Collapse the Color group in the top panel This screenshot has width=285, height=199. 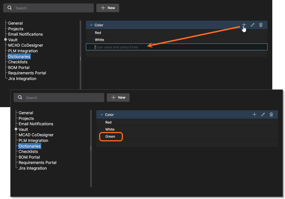(x=91, y=25)
